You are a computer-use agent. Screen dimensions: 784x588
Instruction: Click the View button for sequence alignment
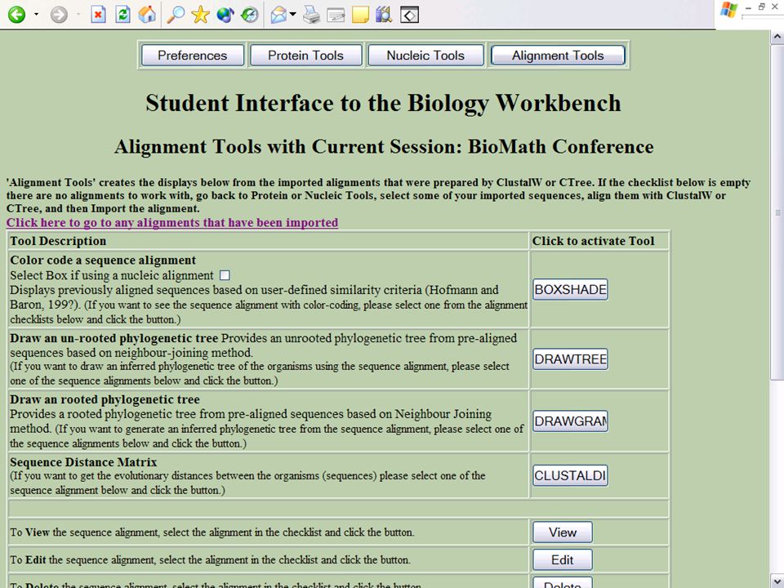pyautogui.click(x=563, y=532)
